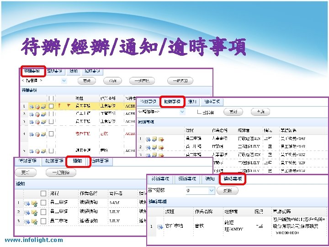The width and height of the screenshot is (329, 247).
Task: Select the highlighted 逾時事項 tab in bottom-right panel
Action: tap(233, 179)
